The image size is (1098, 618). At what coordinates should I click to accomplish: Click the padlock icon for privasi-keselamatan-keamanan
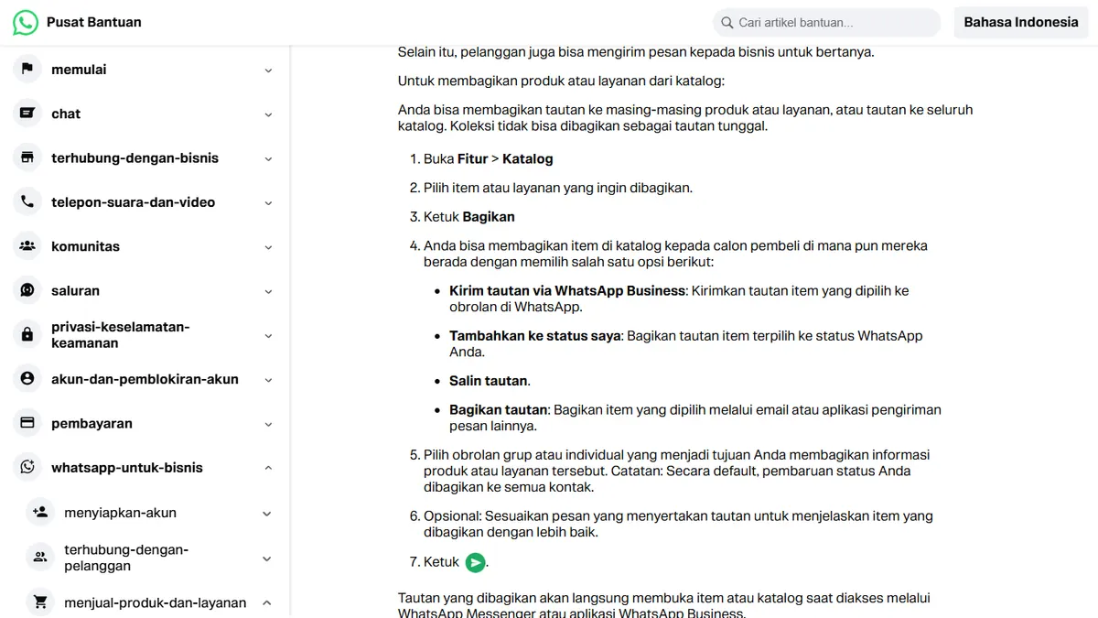27,335
